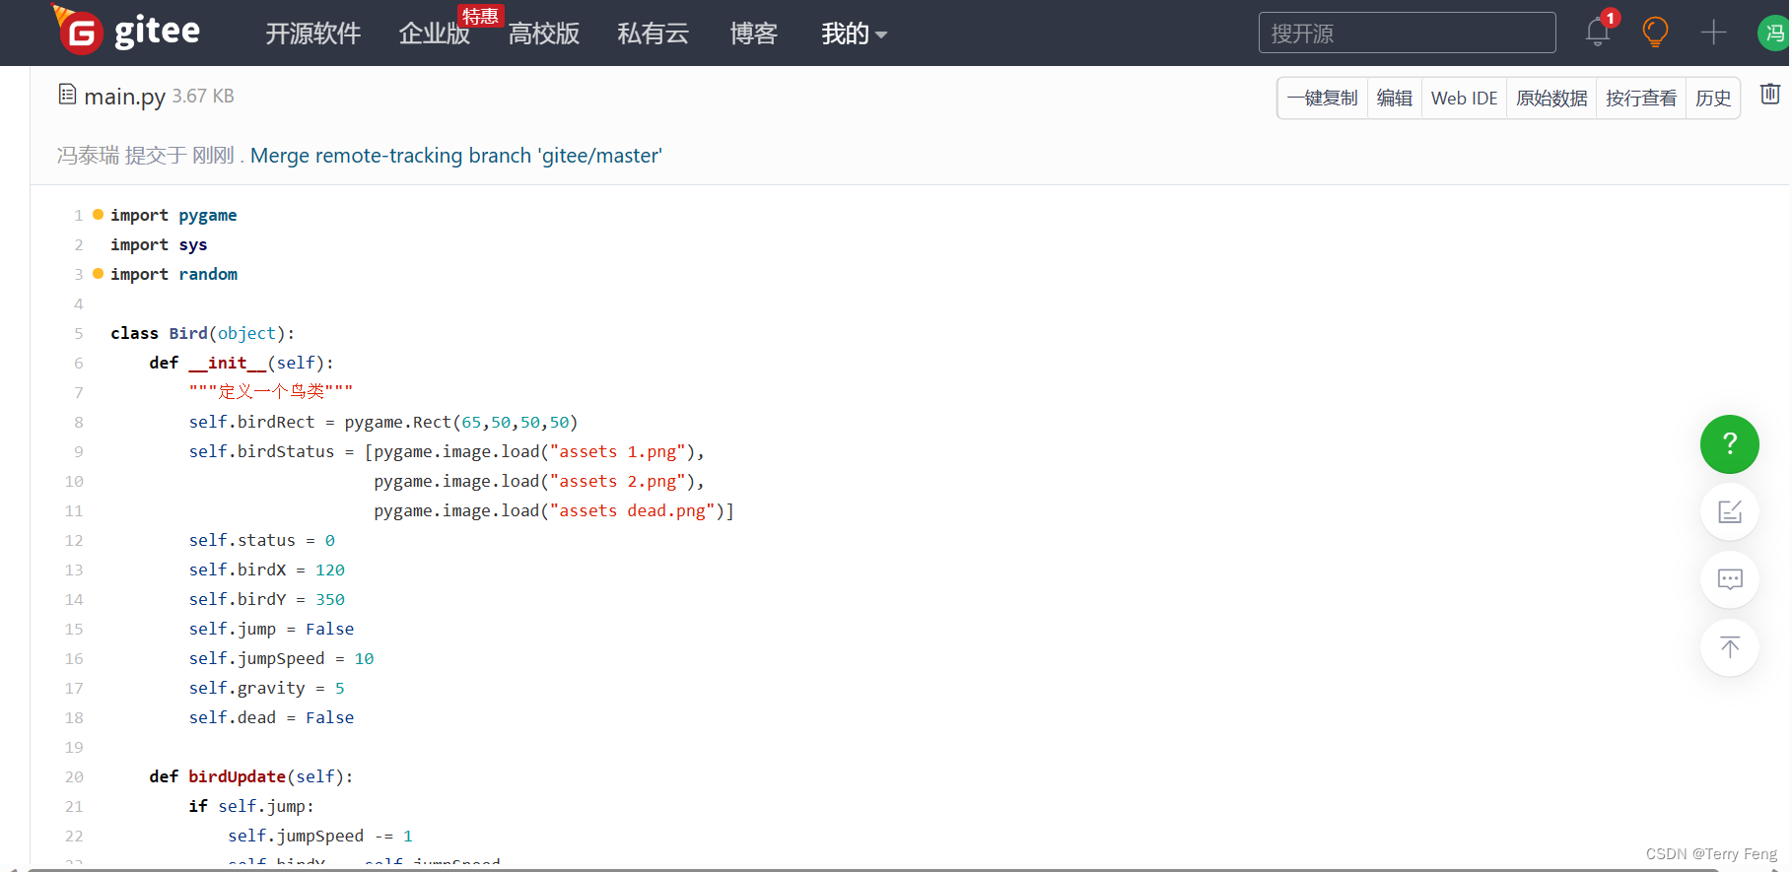Viewport: 1792px width, 872px height.
Task: Click the 按行查看 button
Action: (x=1640, y=99)
